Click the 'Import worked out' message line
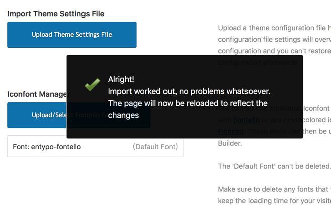The width and height of the screenshot is (331, 208). pos(189,91)
